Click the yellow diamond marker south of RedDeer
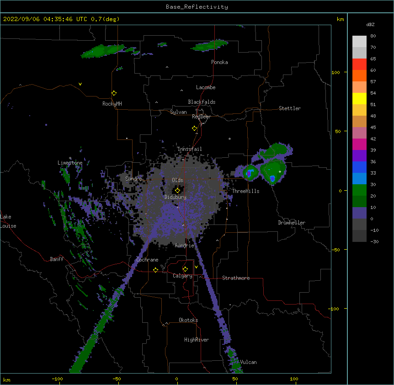The image size is (394, 385). pos(194,128)
